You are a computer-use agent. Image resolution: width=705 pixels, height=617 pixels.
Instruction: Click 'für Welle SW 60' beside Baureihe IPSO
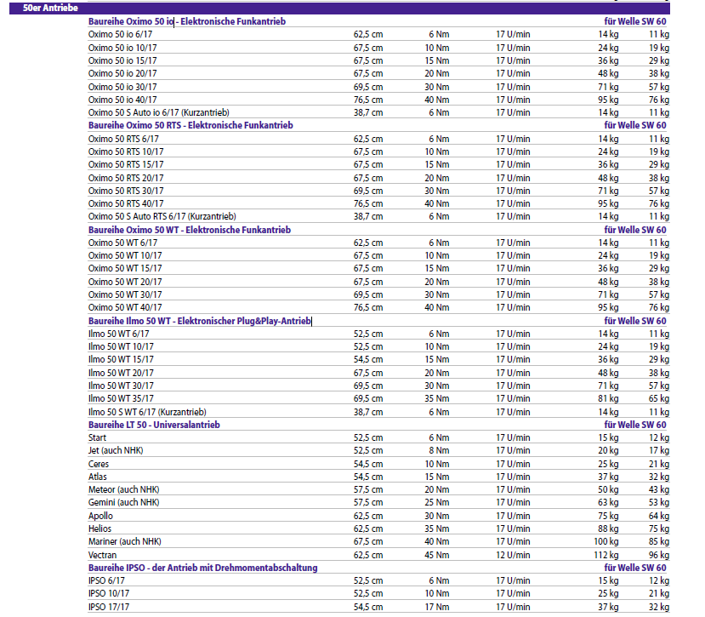635,568
